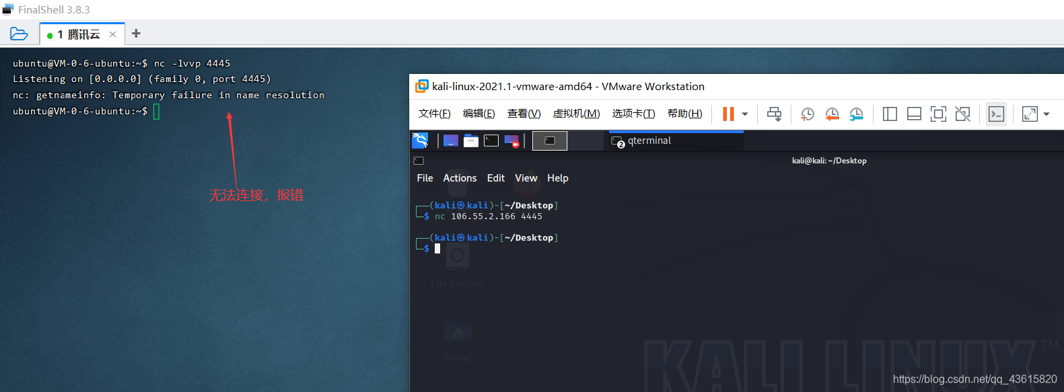
Task: Take a VM snapshot
Action: [x=808, y=114]
